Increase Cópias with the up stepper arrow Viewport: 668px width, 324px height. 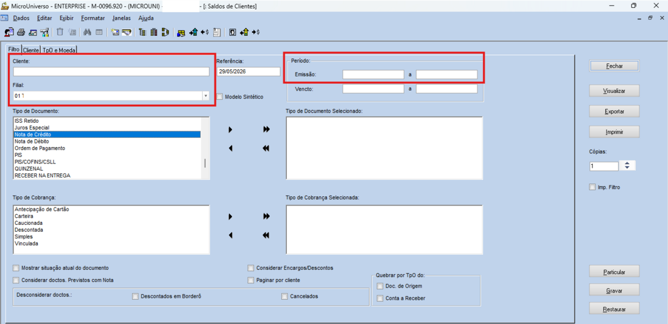point(627,164)
